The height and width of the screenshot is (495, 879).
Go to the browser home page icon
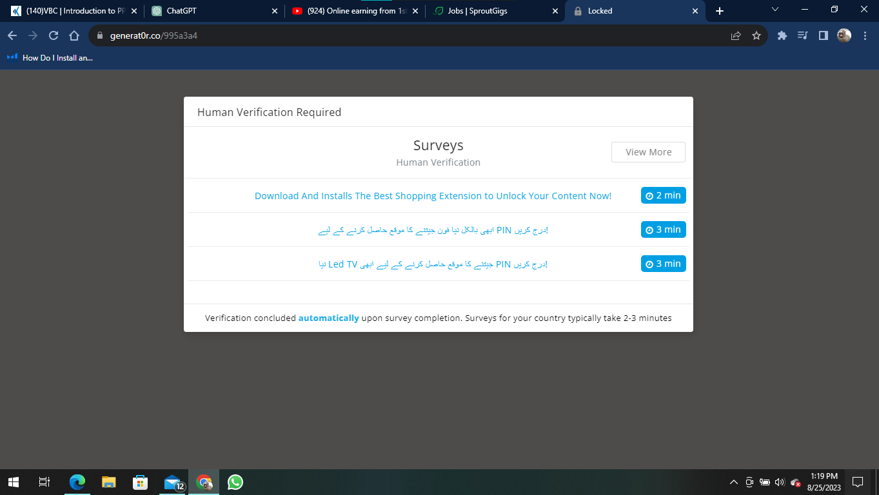point(74,35)
